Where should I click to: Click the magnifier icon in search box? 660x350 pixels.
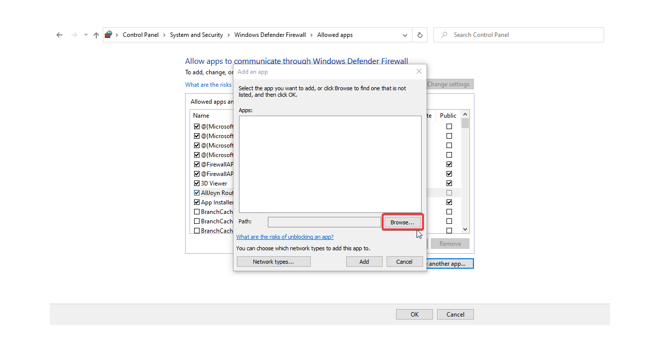(x=444, y=35)
